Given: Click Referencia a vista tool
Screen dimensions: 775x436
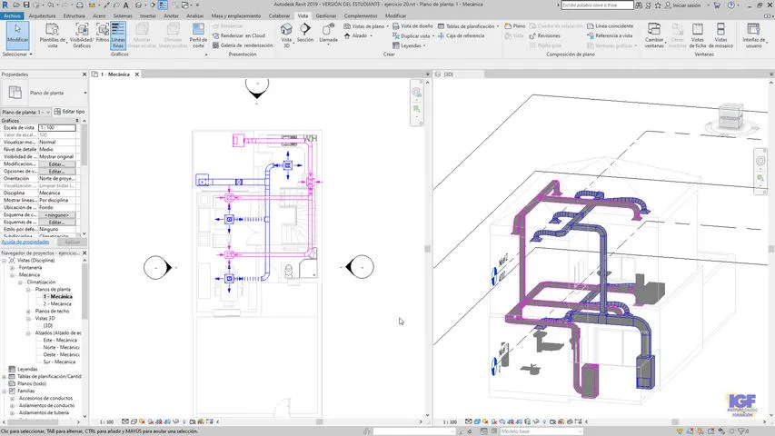Looking at the screenshot, I should pos(610,35).
